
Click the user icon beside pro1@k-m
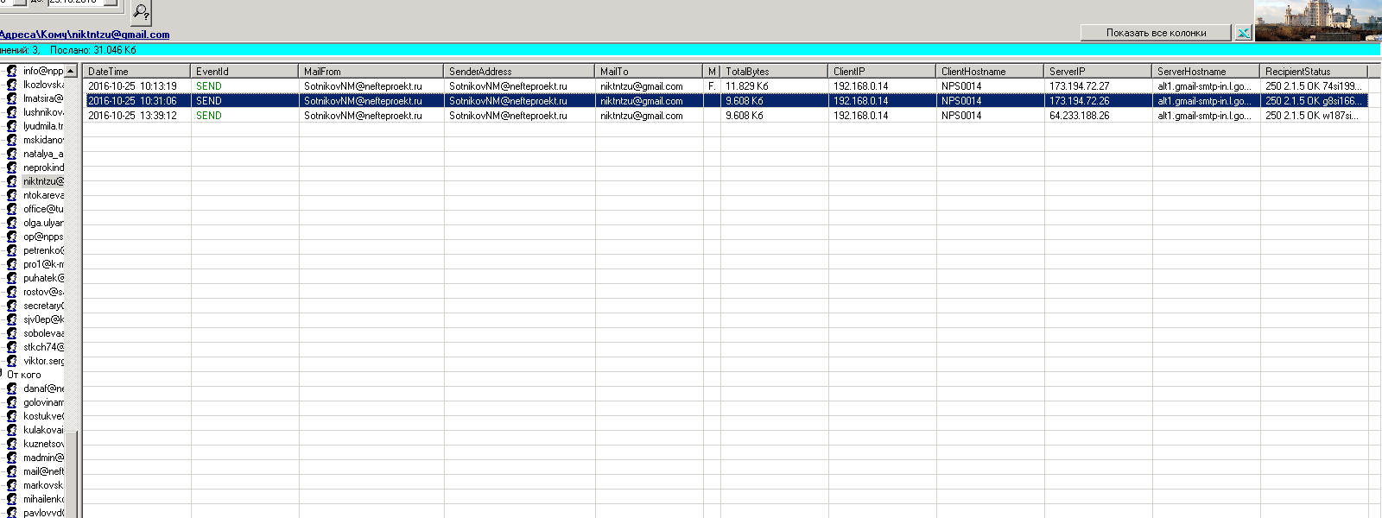(12, 264)
